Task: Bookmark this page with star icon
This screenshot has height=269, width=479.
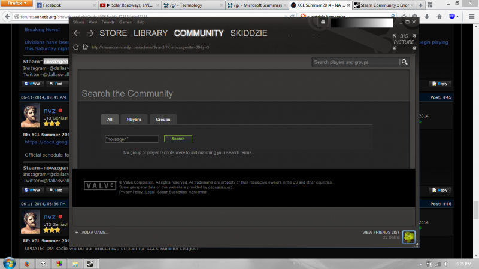Action: pyautogui.click(x=404, y=16)
